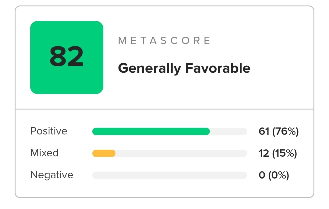
Task: Select the Positive reviews label
Action: coord(49,131)
